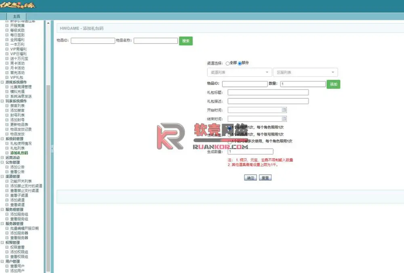Open the calendar icon for 结束时间
Viewport: 404px width, 273px height.
(284, 119)
